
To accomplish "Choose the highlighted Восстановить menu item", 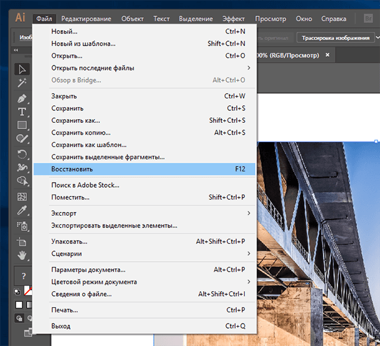I will coord(145,169).
